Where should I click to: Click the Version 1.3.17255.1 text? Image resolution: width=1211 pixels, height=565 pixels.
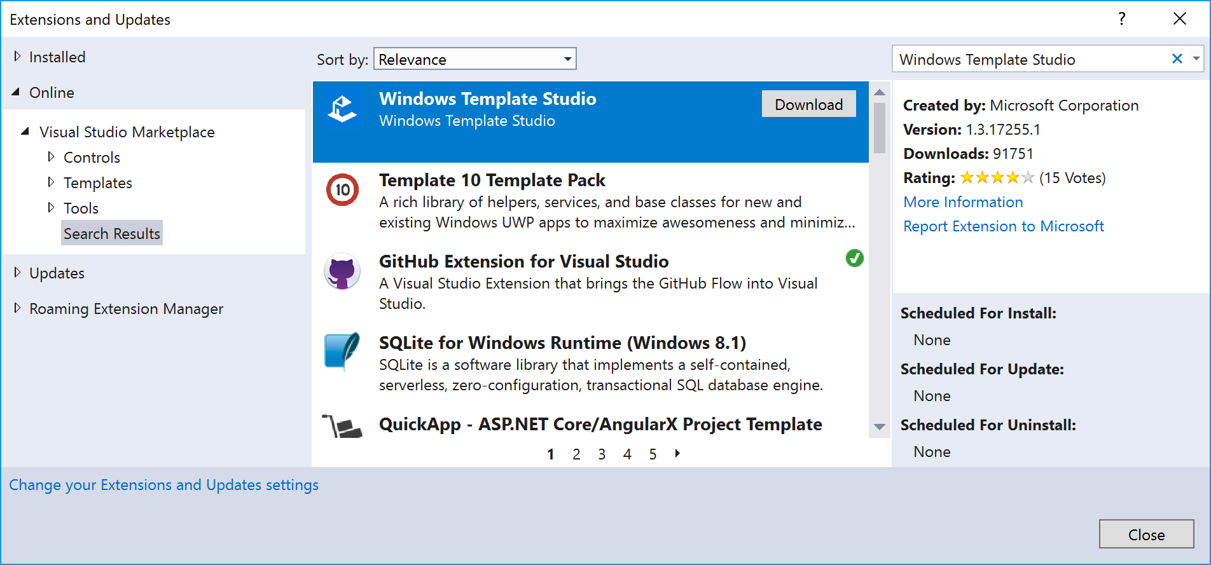(x=972, y=130)
